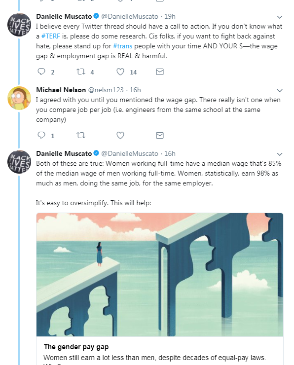Retweet the tweet about #TERF research
The height and width of the screenshot is (365, 294).
click(81, 72)
